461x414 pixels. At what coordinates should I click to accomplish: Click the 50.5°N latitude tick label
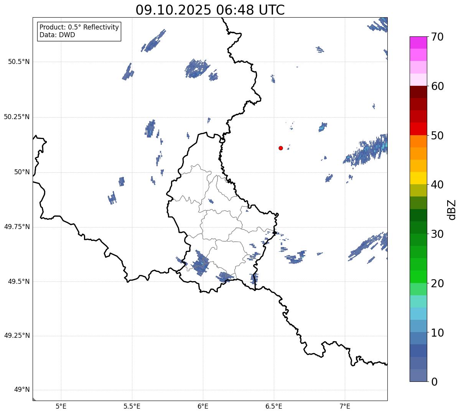coord(19,62)
